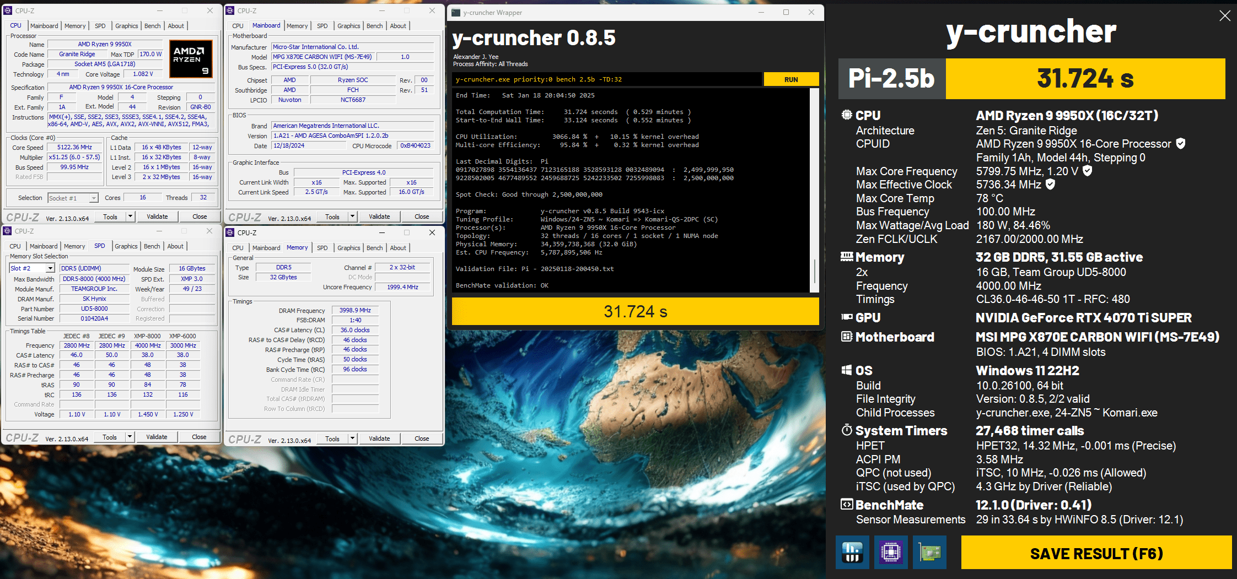Open Bench tab in memory timings CPU-Z window
Image resolution: width=1237 pixels, height=579 pixels.
point(375,248)
